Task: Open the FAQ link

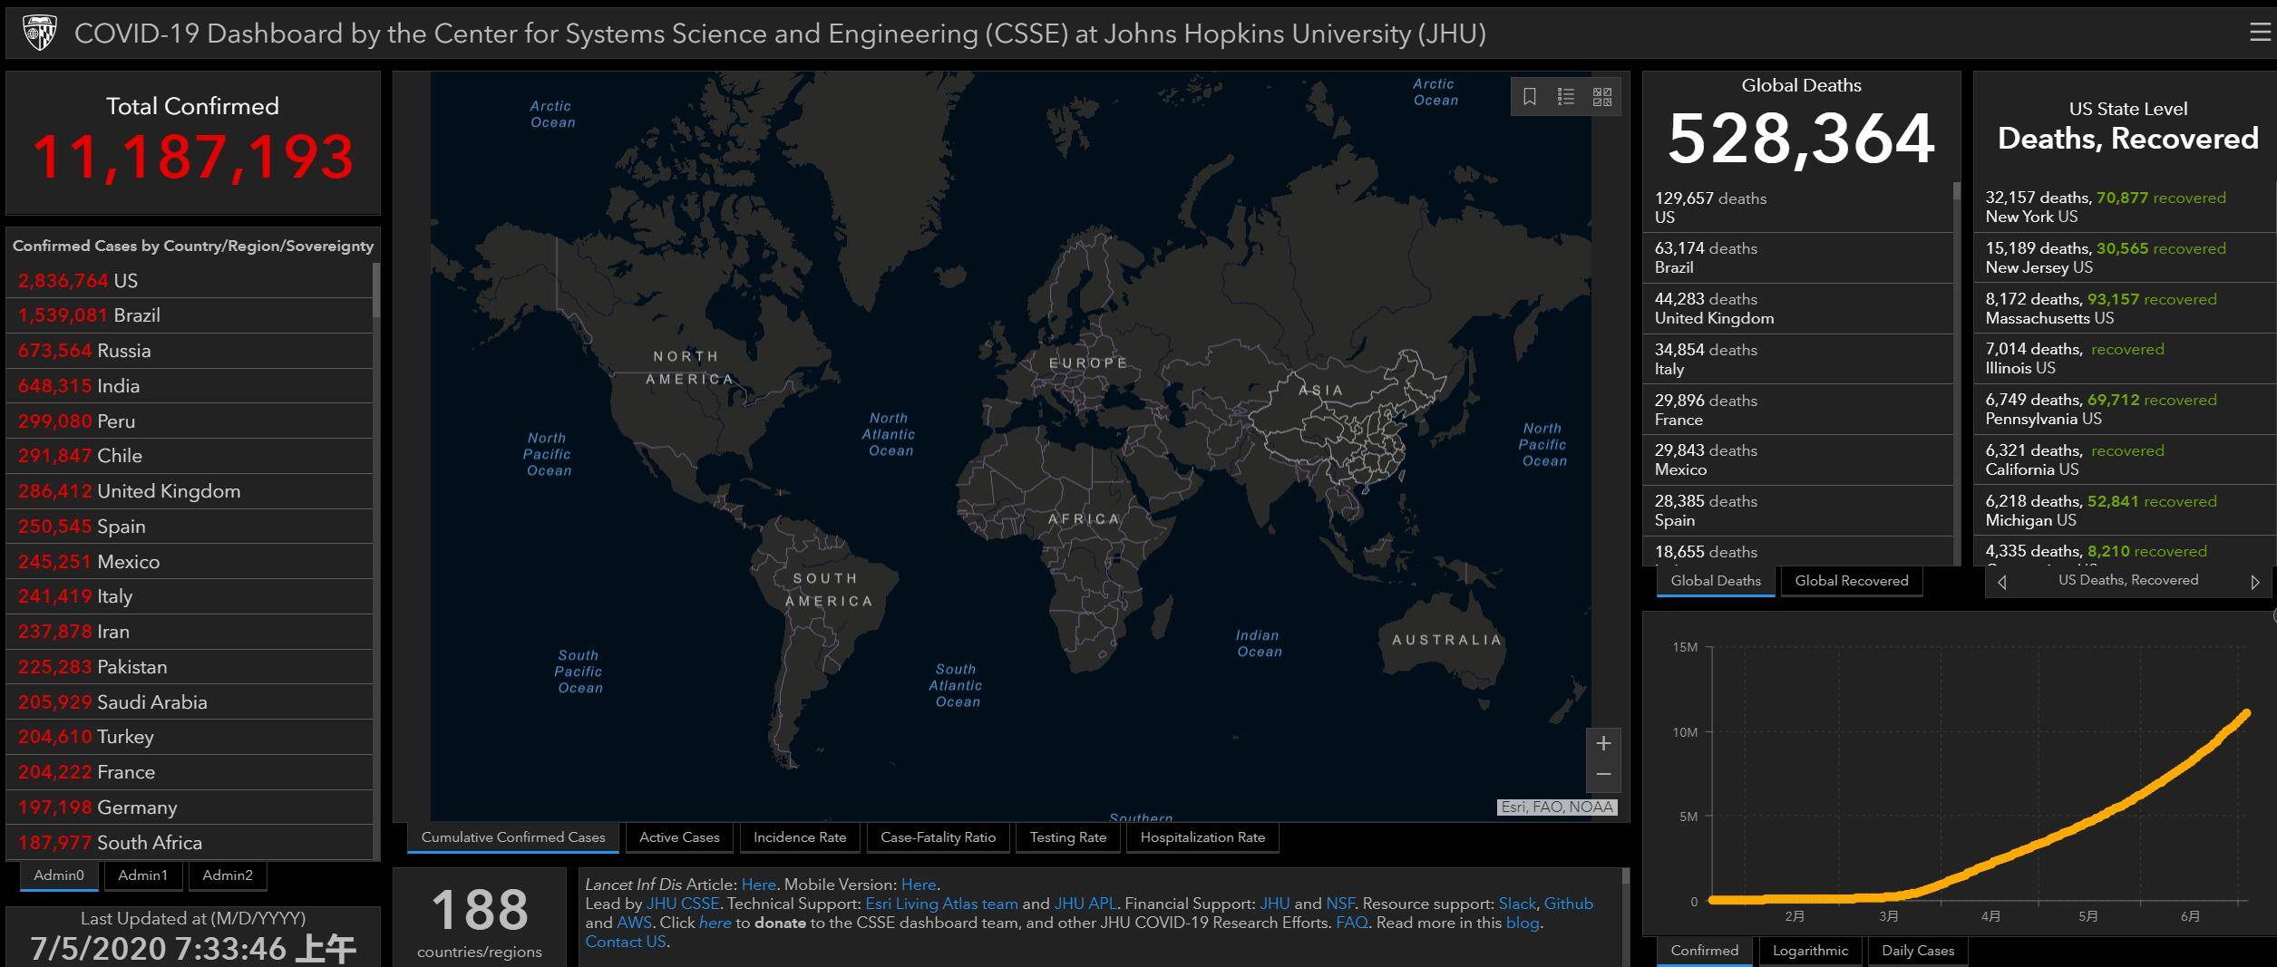Action: pos(1351,923)
